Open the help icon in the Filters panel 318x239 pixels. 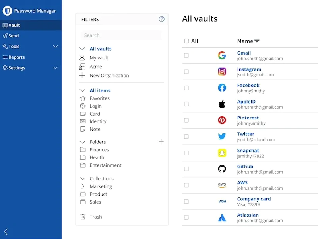[x=161, y=19]
